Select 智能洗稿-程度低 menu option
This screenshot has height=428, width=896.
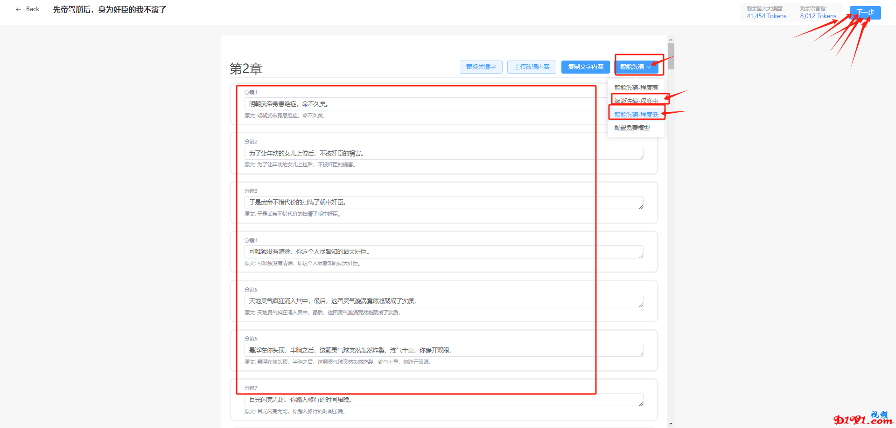(636, 115)
